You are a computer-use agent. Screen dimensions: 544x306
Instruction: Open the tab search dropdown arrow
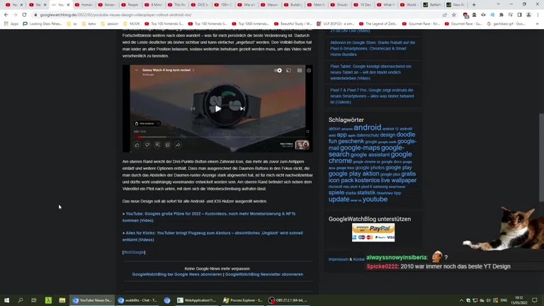(x=498, y=4)
